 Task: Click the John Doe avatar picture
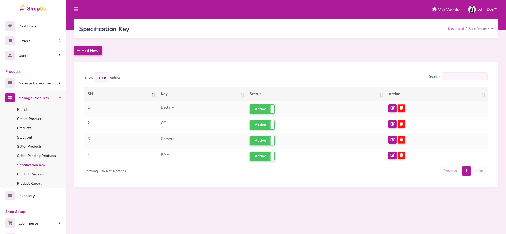click(472, 9)
